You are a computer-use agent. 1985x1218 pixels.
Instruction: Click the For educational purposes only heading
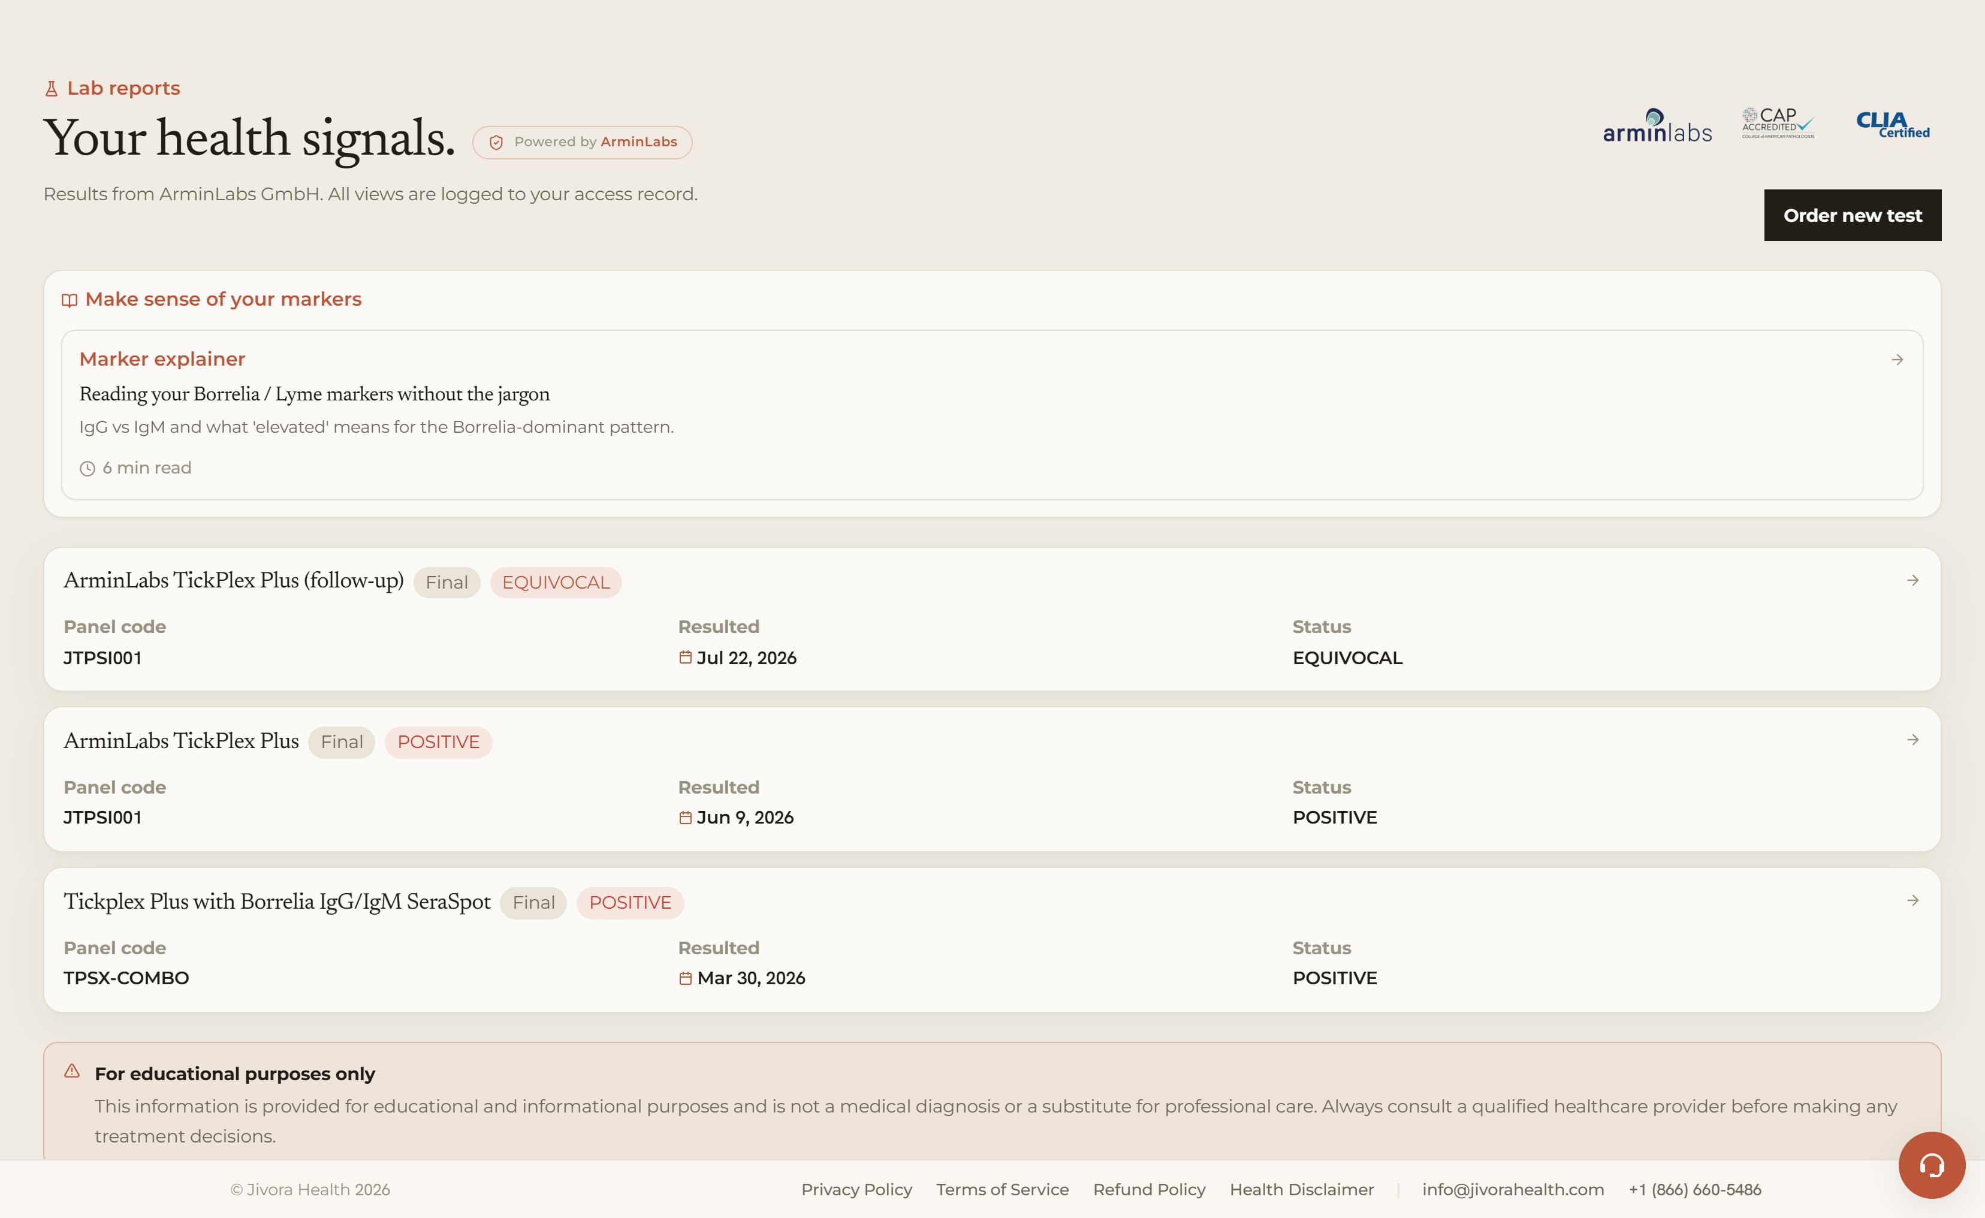pos(234,1074)
